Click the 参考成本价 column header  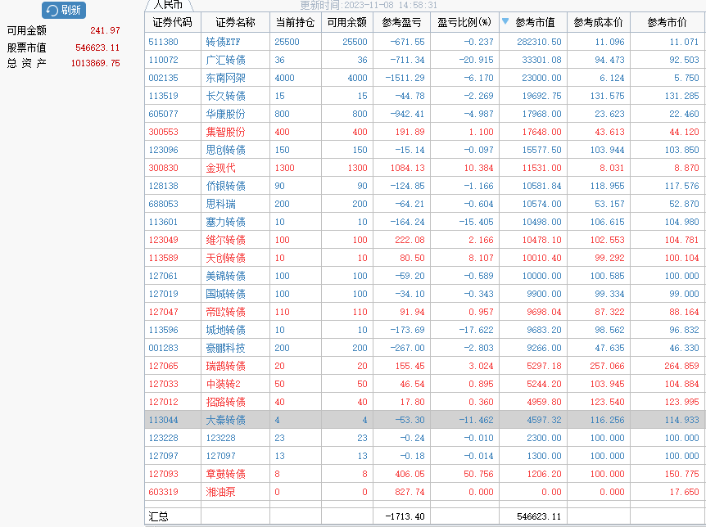click(x=599, y=22)
